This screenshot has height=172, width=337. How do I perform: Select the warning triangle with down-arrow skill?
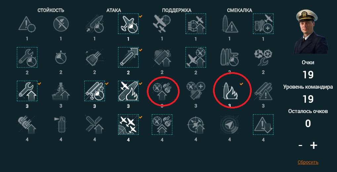(x=263, y=125)
